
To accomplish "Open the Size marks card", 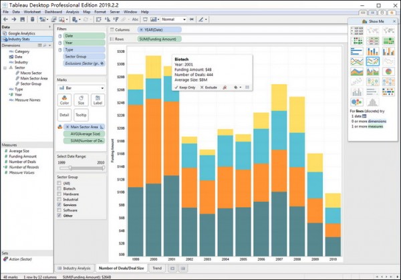I will pyautogui.click(x=81, y=100).
